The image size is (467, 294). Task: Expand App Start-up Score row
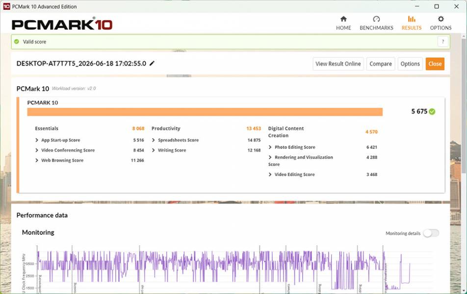point(37,140)
